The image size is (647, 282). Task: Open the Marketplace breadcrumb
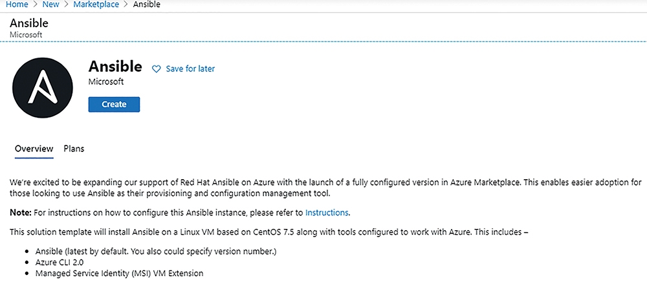(x=96, y=5)
